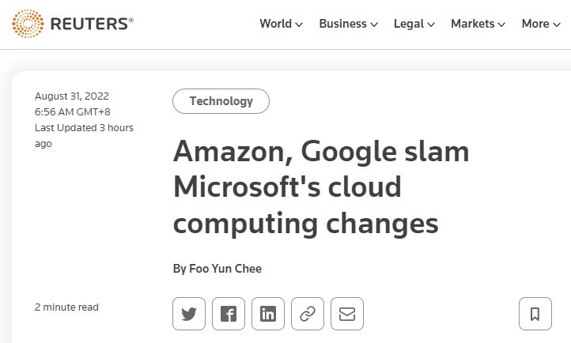Bookmark this article
The width and height of the screenshot is (571, 343).
[x=535, y=314]
